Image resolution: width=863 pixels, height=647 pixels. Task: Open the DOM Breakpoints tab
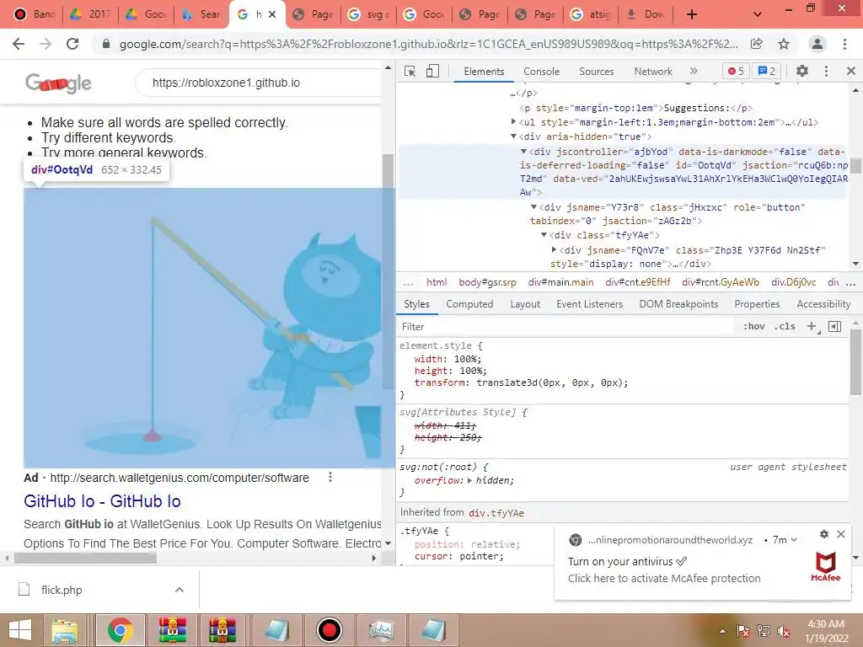(x=678, y=304)
